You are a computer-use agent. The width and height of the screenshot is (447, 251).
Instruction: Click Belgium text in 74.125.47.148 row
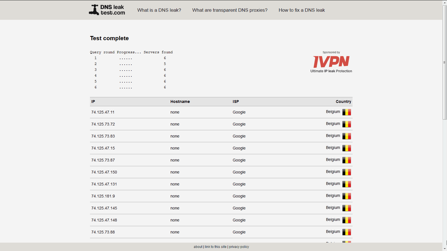point(333,219)
